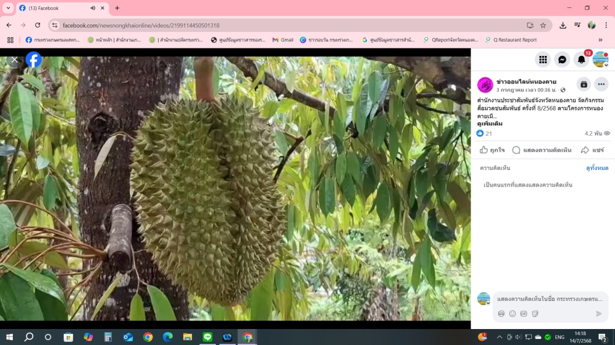Screen dimensions: 615x345
Task: Open ดูทั้งหมด to see all comments
Action: (597, 168)
